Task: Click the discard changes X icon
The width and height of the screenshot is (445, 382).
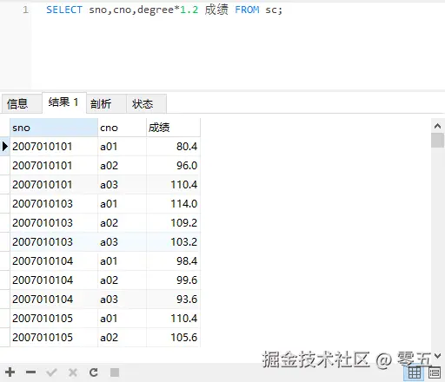Action: coord(73,372)
